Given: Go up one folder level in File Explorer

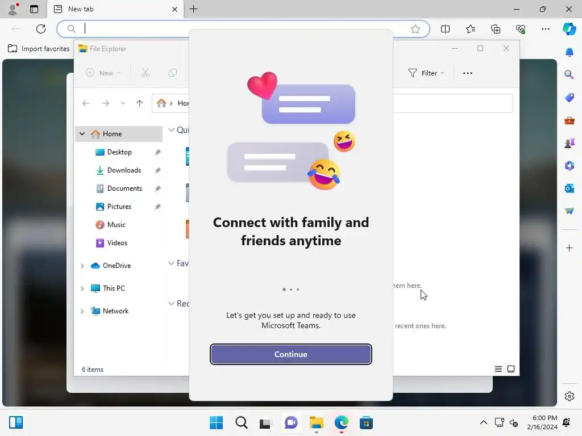Looking at the screenshot, I should click(x=140, y=103).
